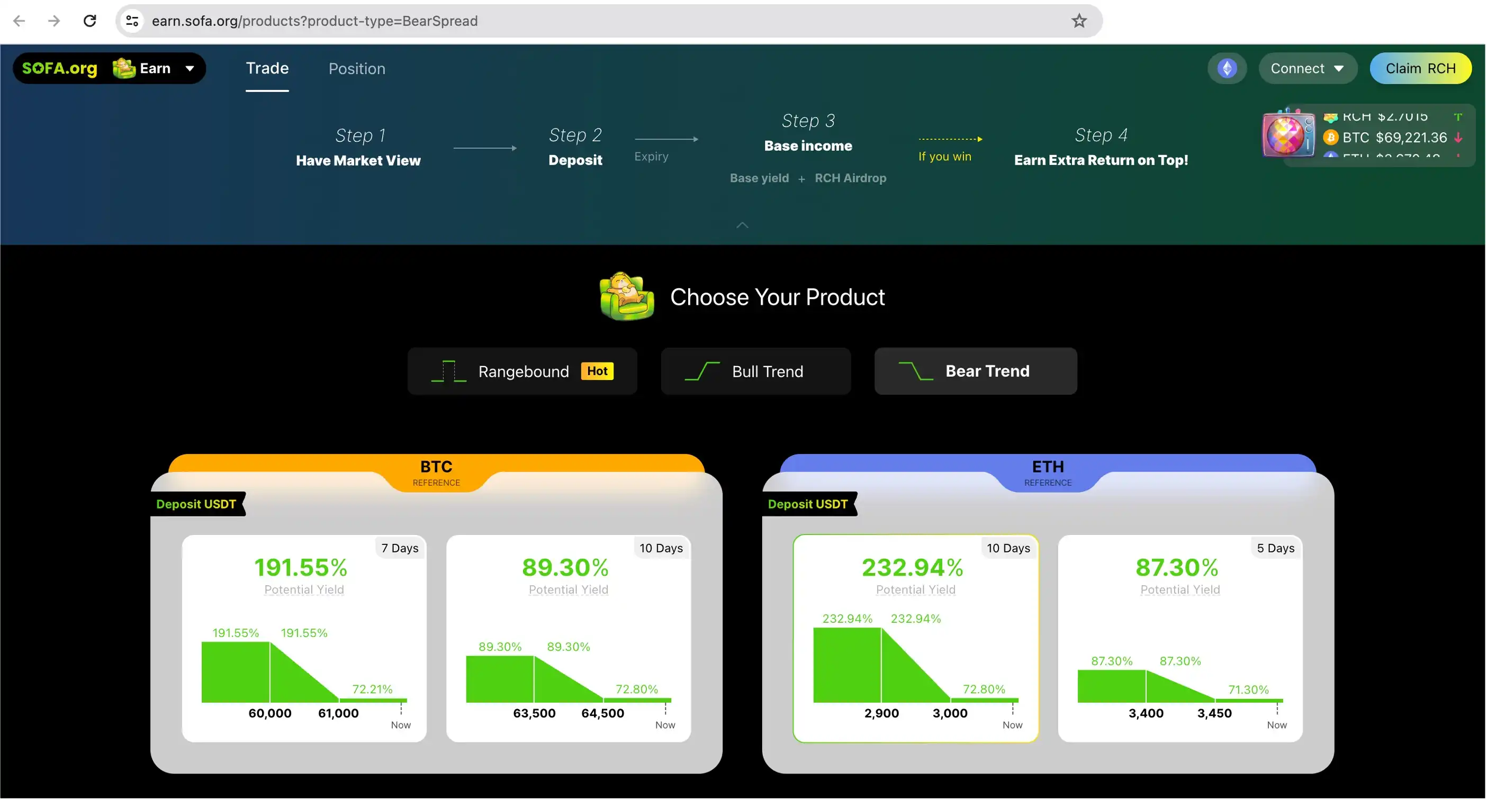Click the BTC $69,221.36 price ticker
The image size is (1487, 800).
(x=1393, y=137)
